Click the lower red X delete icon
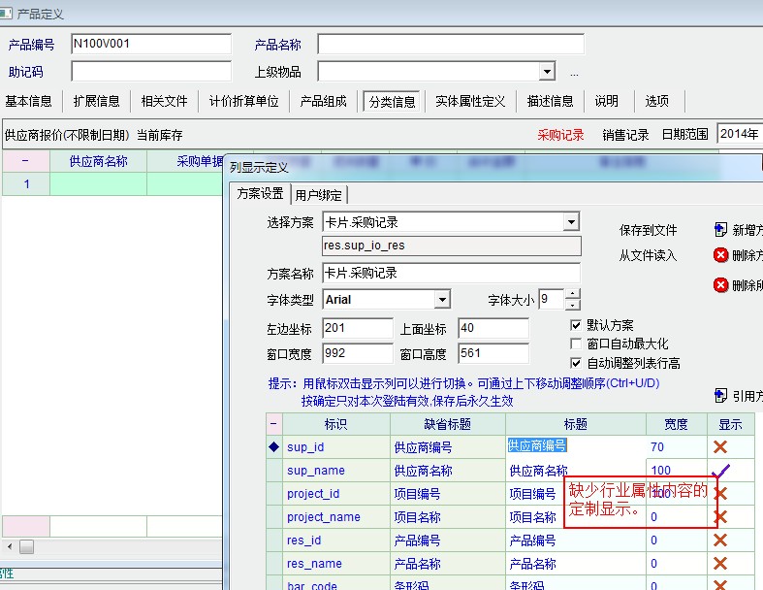 point(720,285)
